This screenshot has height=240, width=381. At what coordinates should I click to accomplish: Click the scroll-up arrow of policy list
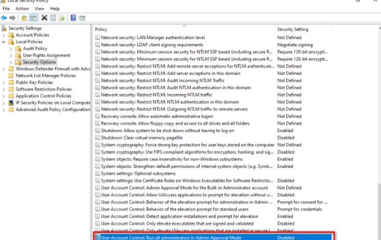pyautogui.click(x=379, y=28)
